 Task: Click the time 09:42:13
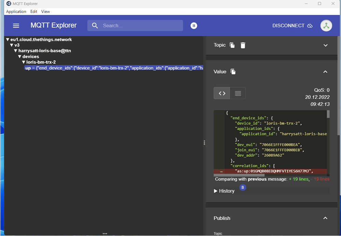point(320,104)
